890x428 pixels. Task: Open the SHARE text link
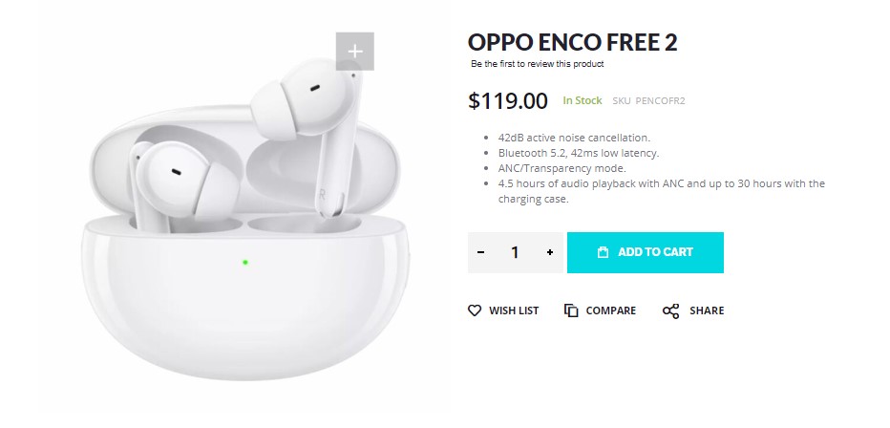pos(707,310)
